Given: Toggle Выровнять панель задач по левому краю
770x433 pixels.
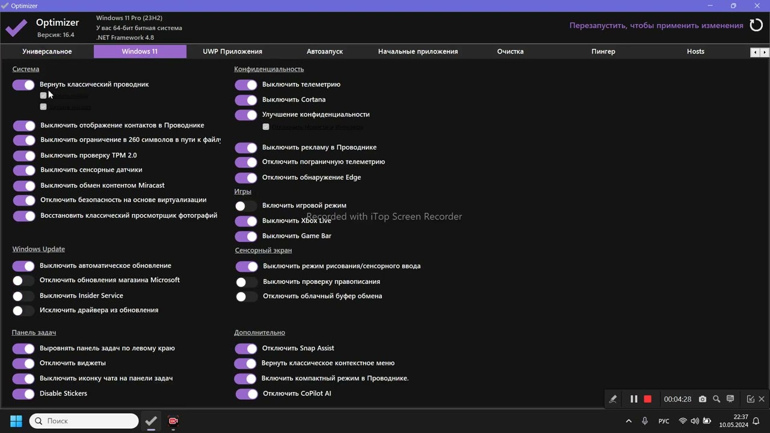Looking at the screenshot, I should (23, 348).
